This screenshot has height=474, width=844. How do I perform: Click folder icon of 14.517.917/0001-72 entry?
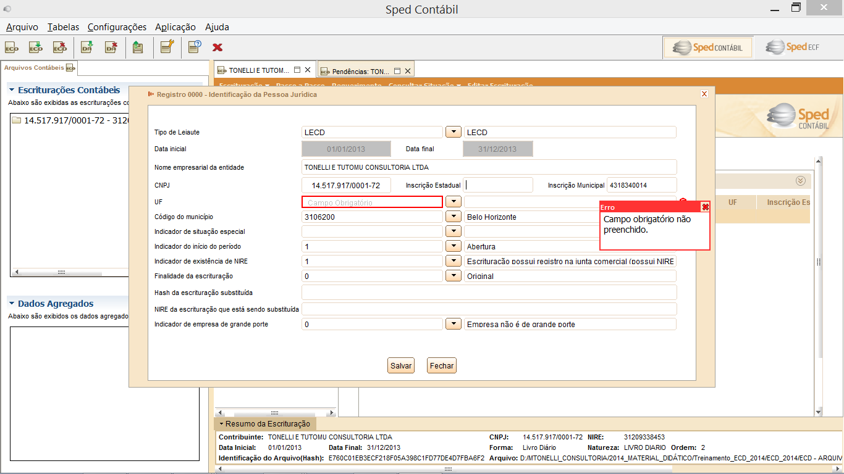pyautogui.click(x=16, y=120)
